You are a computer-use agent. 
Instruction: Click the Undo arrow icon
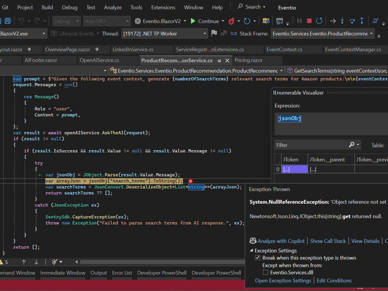tap(21, 21)
